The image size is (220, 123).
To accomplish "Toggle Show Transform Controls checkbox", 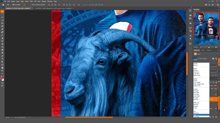I will pyautogui.click(x=31, y=5).
